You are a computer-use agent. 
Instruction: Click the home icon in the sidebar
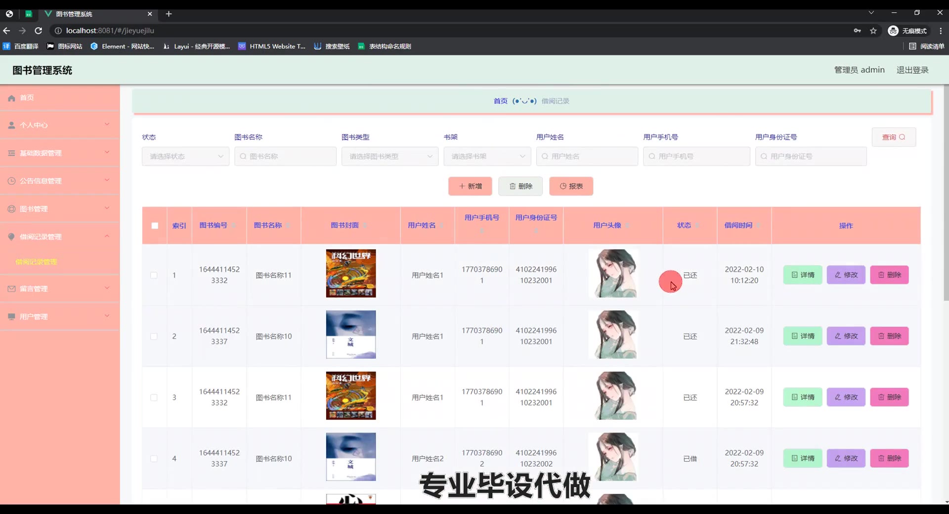coord(11,98)
